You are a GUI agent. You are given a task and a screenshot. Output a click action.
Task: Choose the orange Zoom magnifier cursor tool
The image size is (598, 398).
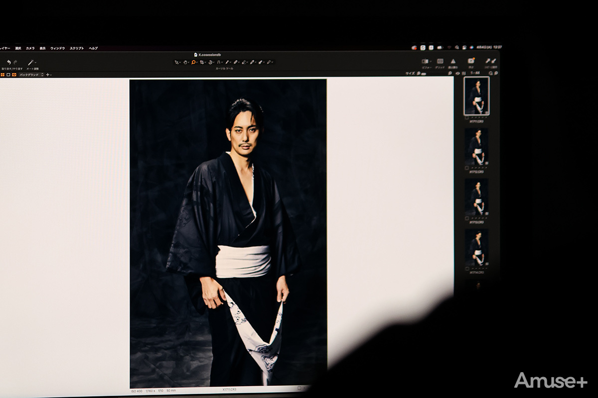193,62
